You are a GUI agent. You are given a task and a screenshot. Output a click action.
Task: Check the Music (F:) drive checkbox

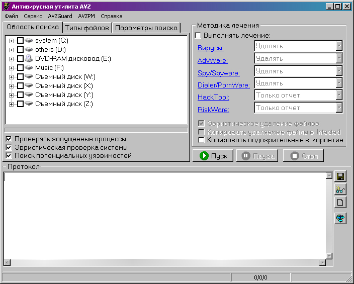point(20,68)
